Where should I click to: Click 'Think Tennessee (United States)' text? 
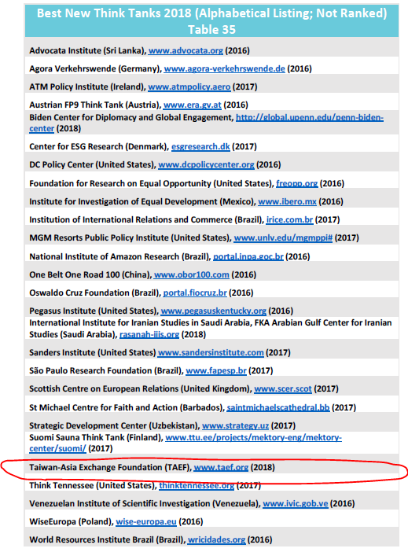pyautogui.click(x=93, y=485)
